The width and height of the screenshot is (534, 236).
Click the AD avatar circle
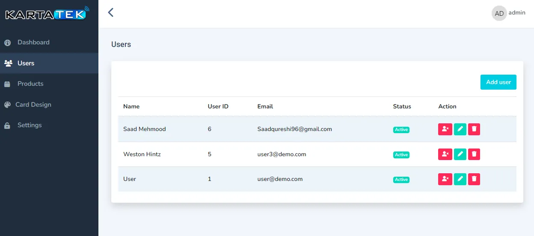499,13
